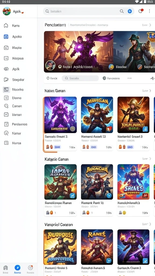This screenshot has height=276, width=155.
Task: Expand the Vangniel Cangan section chevron
Action: pyautogui.click(x=150, y=224)
